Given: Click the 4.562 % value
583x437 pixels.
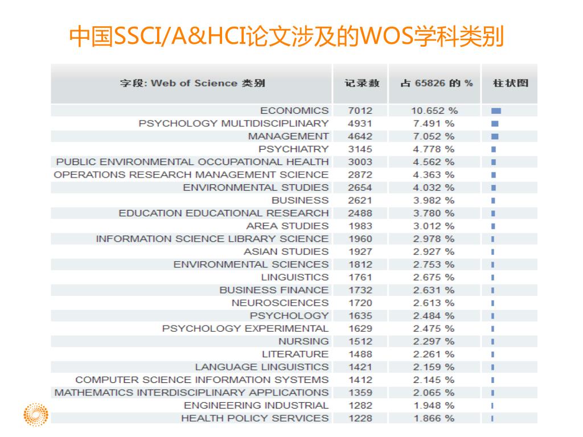Looking at the screenshot, I should click(x=434, y=162).
